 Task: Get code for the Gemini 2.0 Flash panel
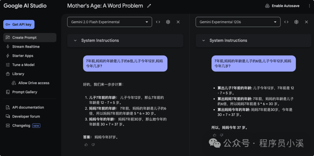(x=158, y=22)
